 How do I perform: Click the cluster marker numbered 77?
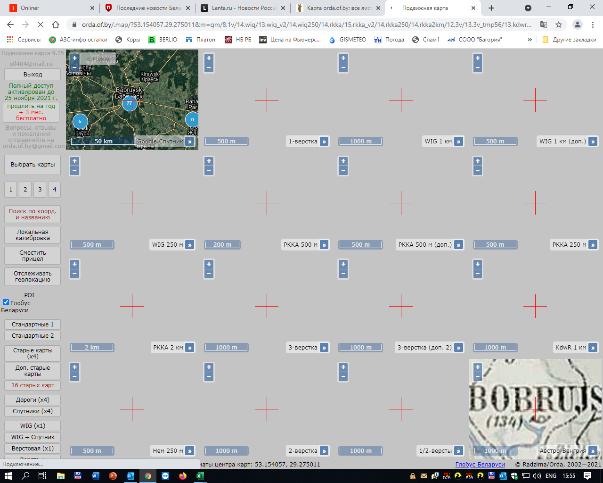pos(130,103)
